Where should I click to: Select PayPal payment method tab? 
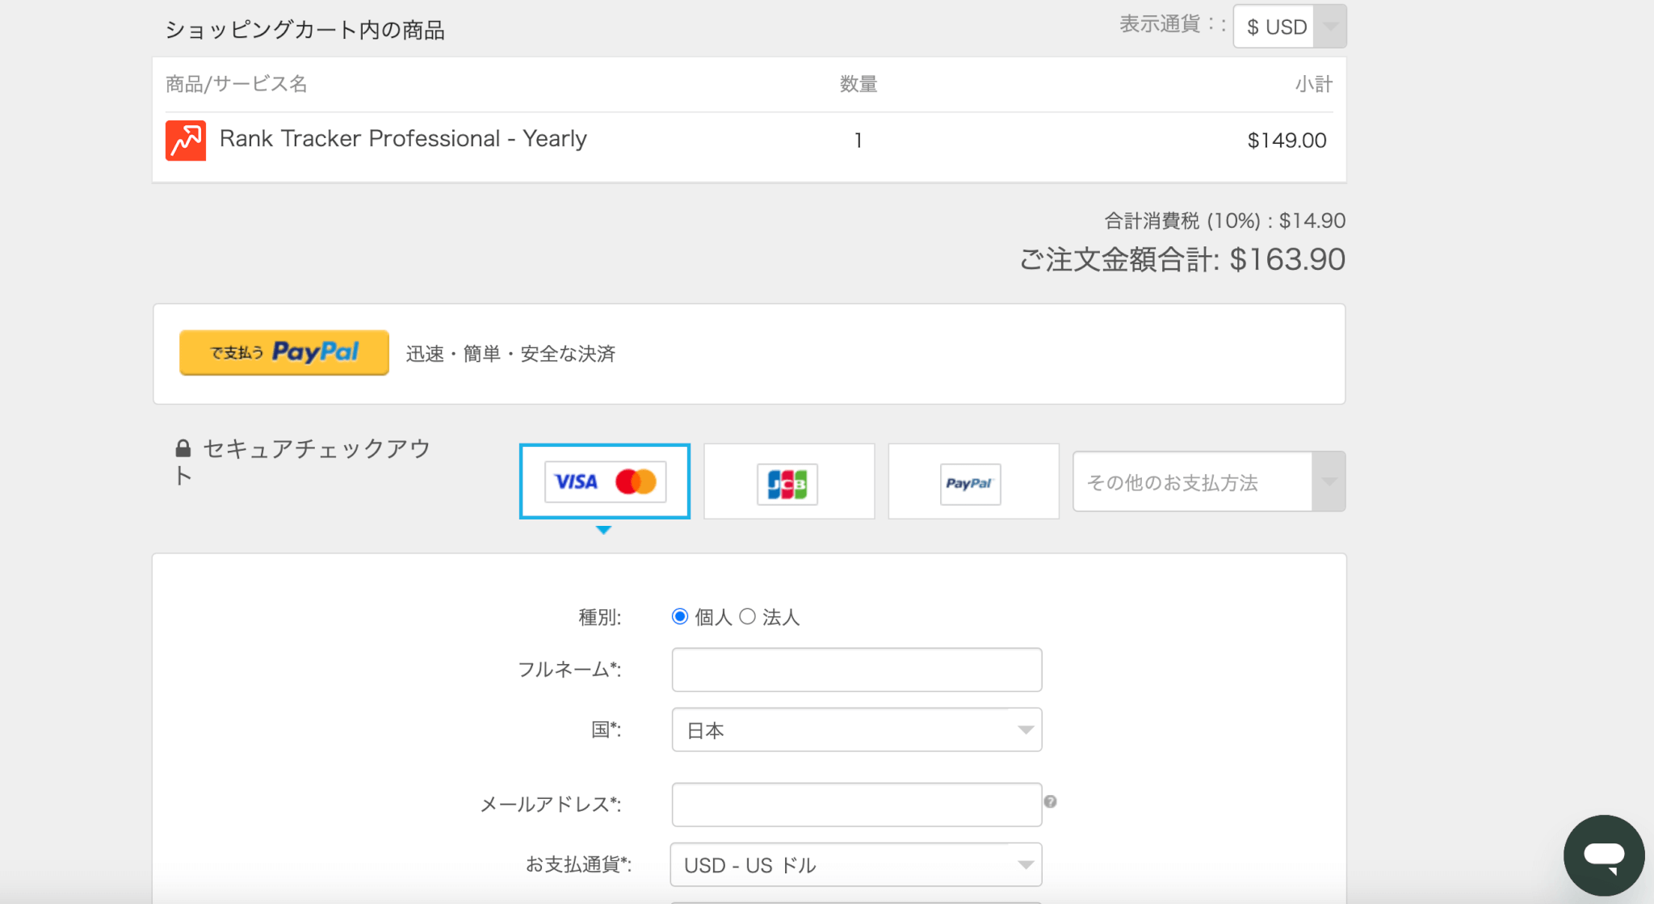coord(973,481)
